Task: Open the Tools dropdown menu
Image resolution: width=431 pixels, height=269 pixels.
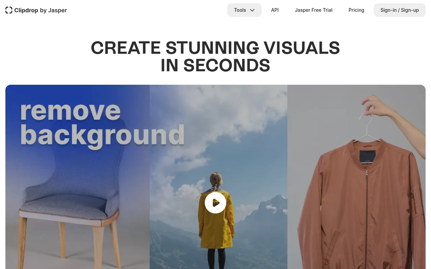Action: click(240, 10)
